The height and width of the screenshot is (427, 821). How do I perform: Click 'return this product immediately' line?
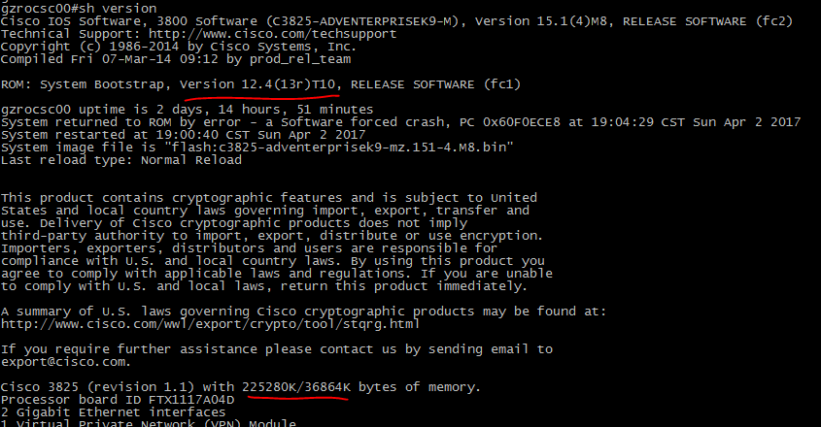click(x=264, y=285)
